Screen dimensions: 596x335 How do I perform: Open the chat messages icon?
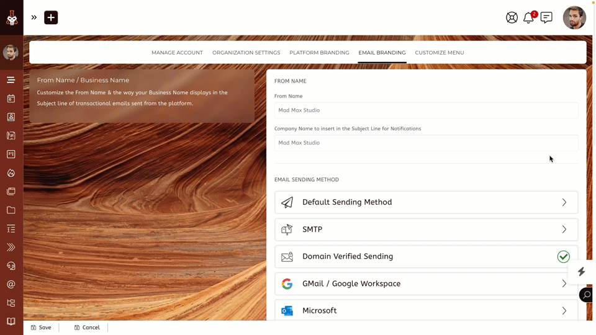pos(546,18)
